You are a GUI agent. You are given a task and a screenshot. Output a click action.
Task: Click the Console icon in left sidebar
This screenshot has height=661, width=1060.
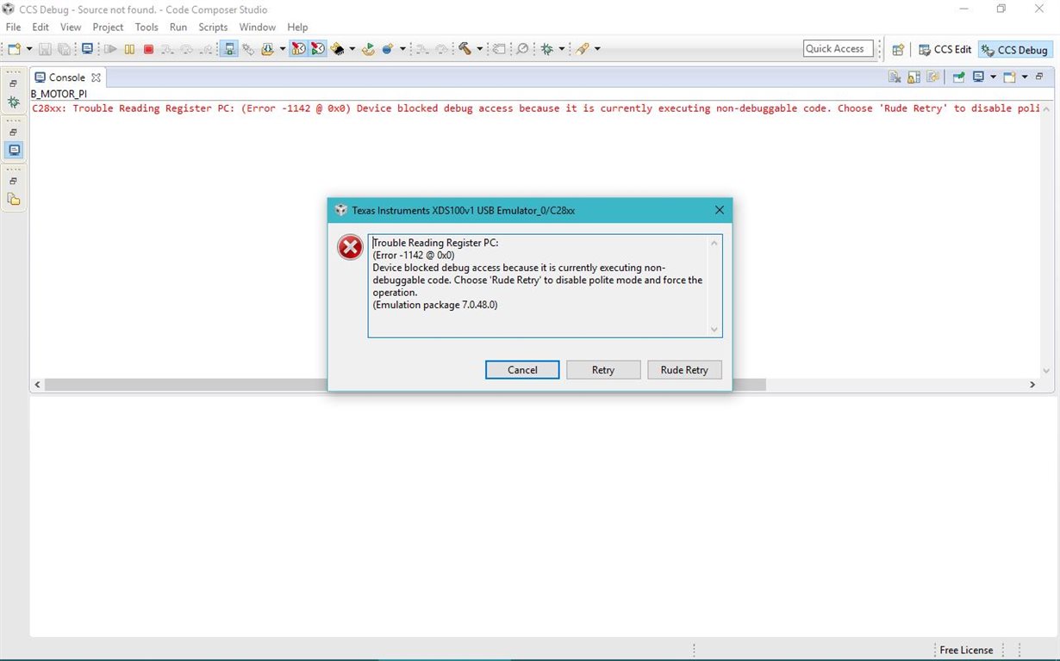pos(13,150)
